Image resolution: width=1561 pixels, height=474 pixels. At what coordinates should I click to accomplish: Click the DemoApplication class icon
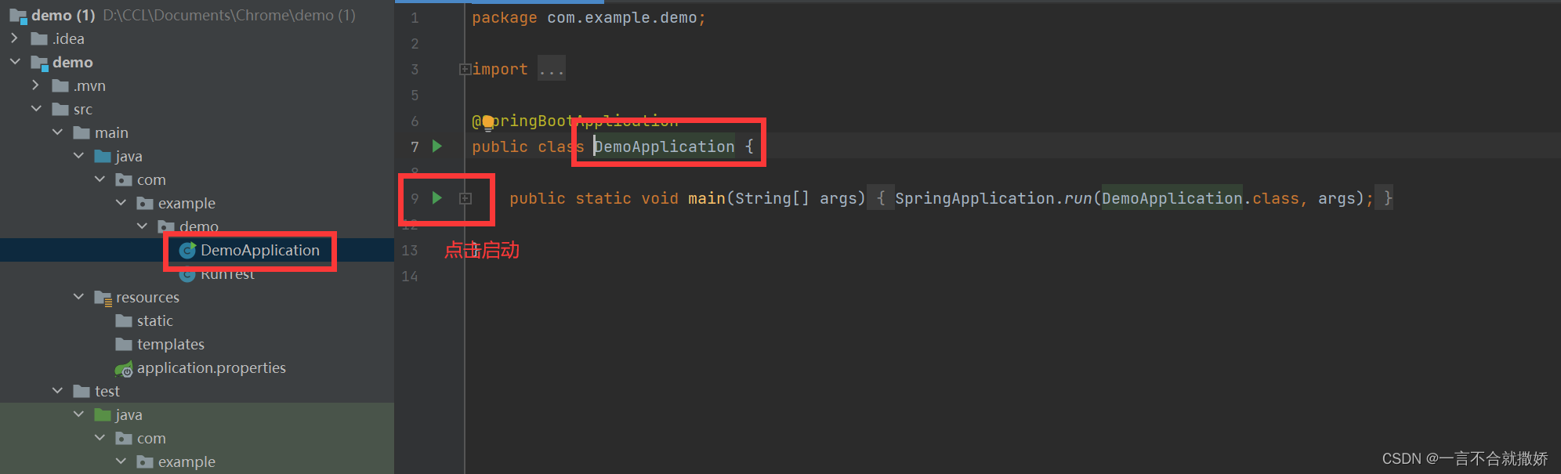coord(187,250)
